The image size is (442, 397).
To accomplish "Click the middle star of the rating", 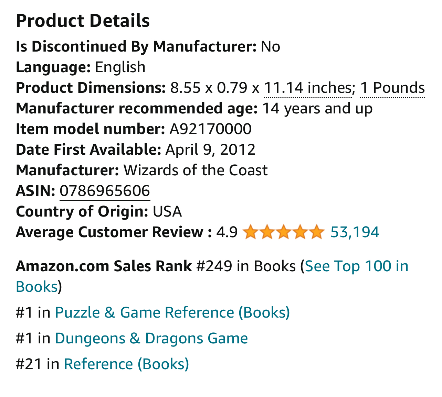I will click(x=284, y=232).
